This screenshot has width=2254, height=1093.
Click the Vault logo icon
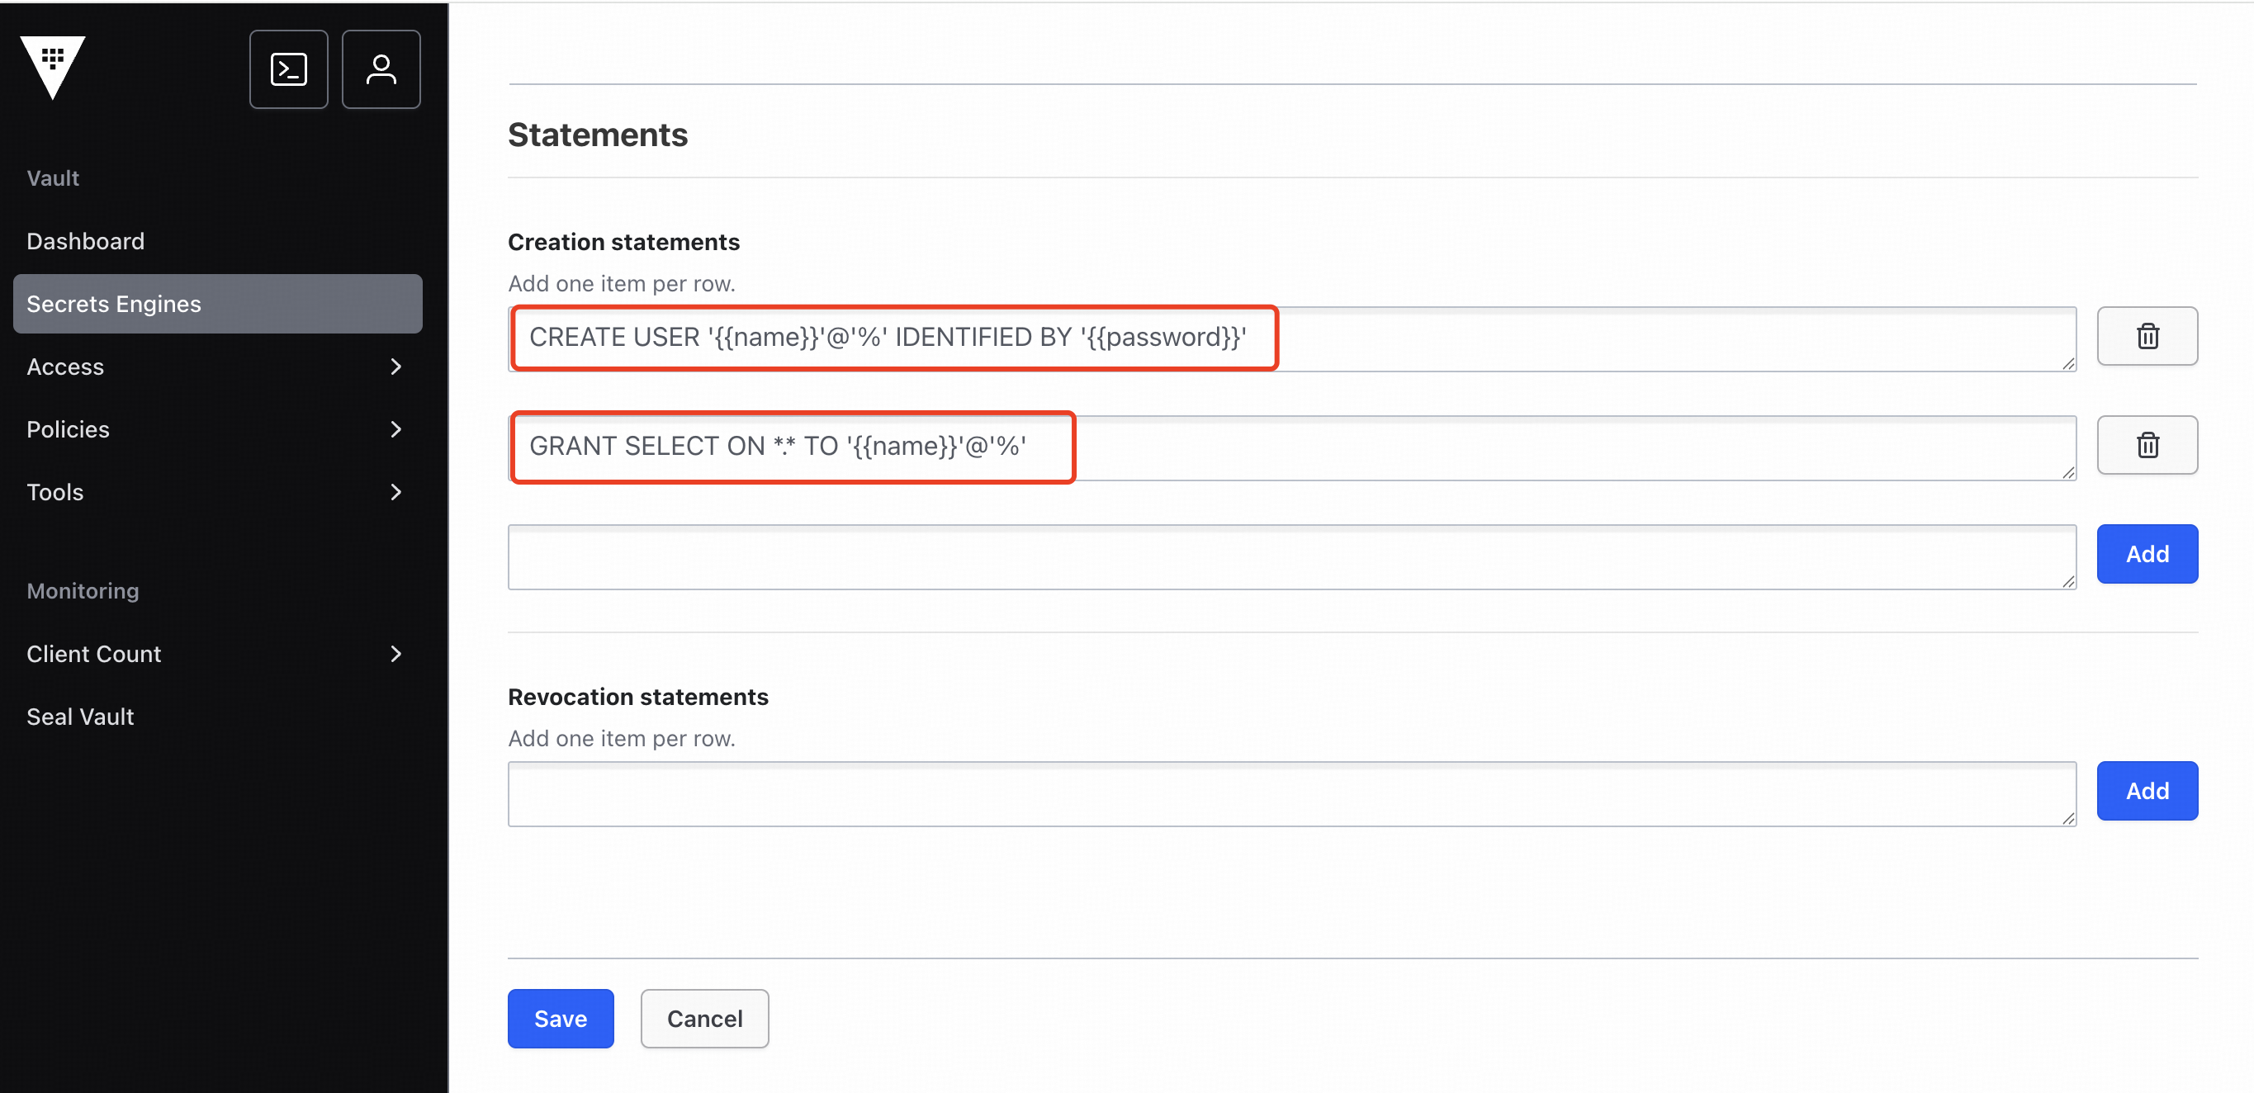(x=53, y=67)
